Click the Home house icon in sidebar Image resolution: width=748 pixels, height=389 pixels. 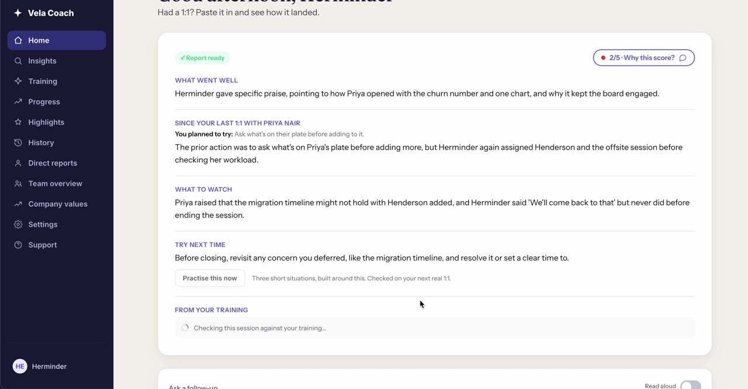tap(18, 40)
